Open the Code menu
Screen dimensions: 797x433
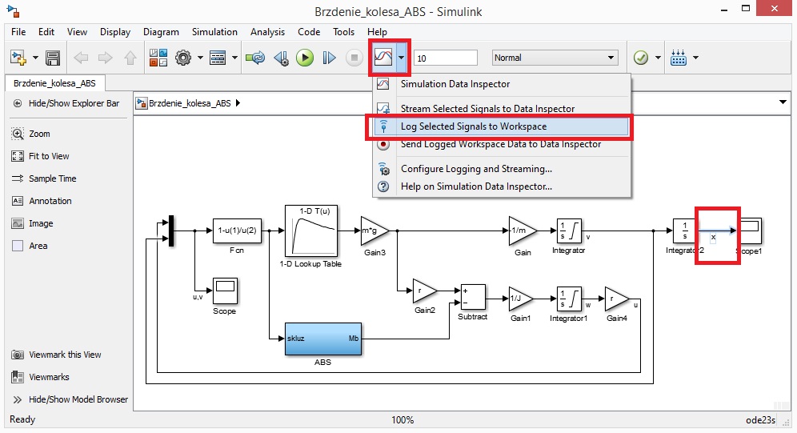(309, 31)
